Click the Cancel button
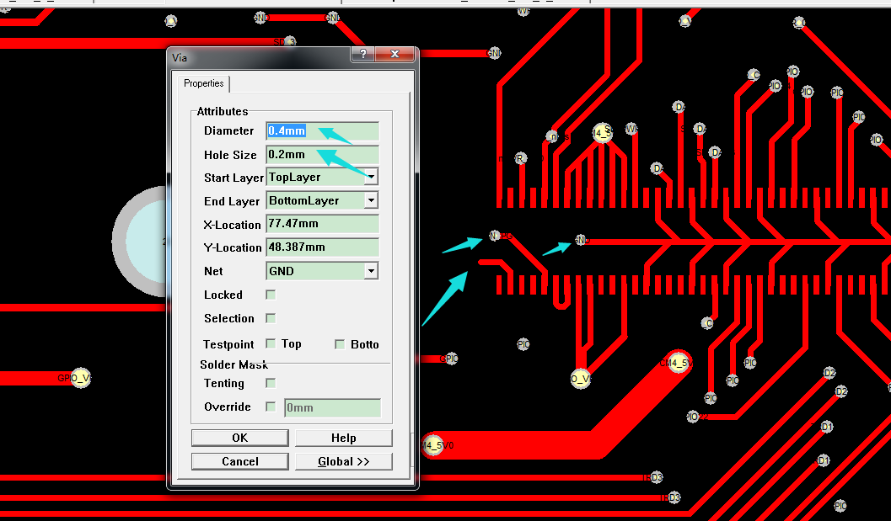The height and width of the screenshot is (521, 891). click(x=239, y=461)
